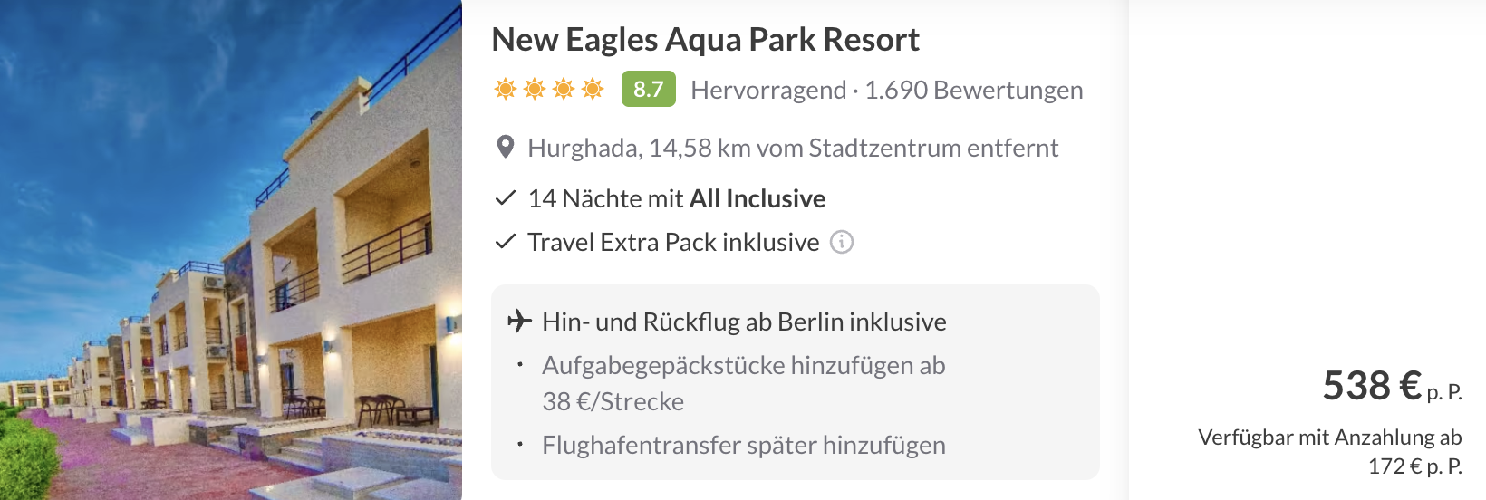View the 1.690 Bewertungen reviews
The image size is (1486, 500).
[973, 90]
